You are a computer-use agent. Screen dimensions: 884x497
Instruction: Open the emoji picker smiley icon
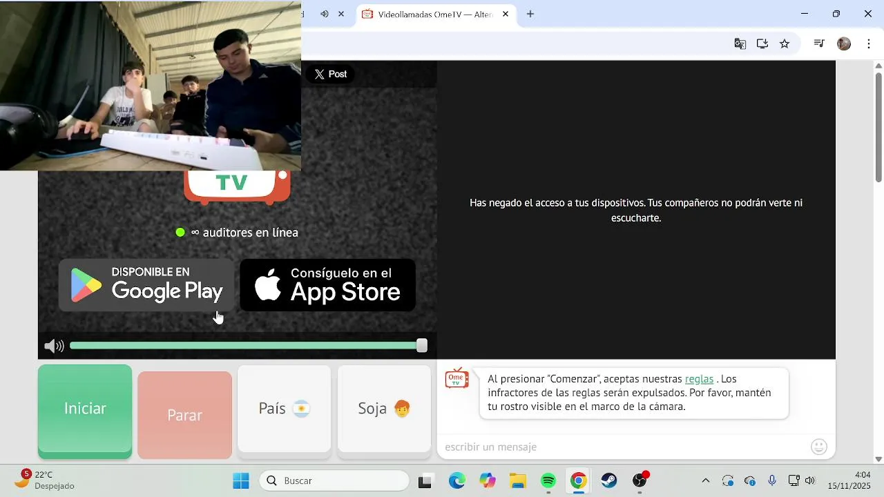(x=819, y=447)
